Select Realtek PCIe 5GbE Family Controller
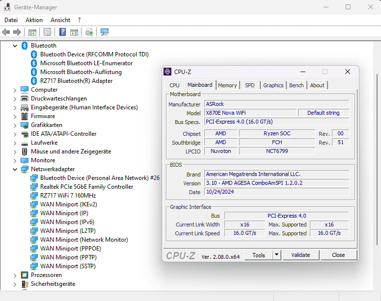The image size is (381, 301). click(x=86, y=187)
